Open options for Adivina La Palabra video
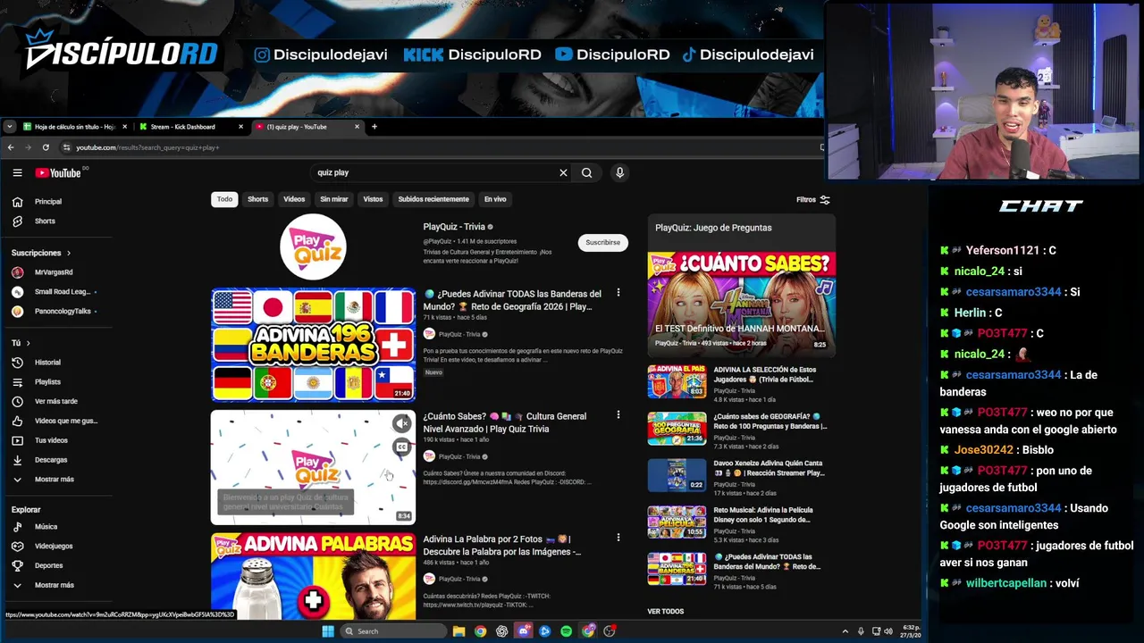Image resolution: width=1144 pixels, height=643 pixels. (618, 538)
